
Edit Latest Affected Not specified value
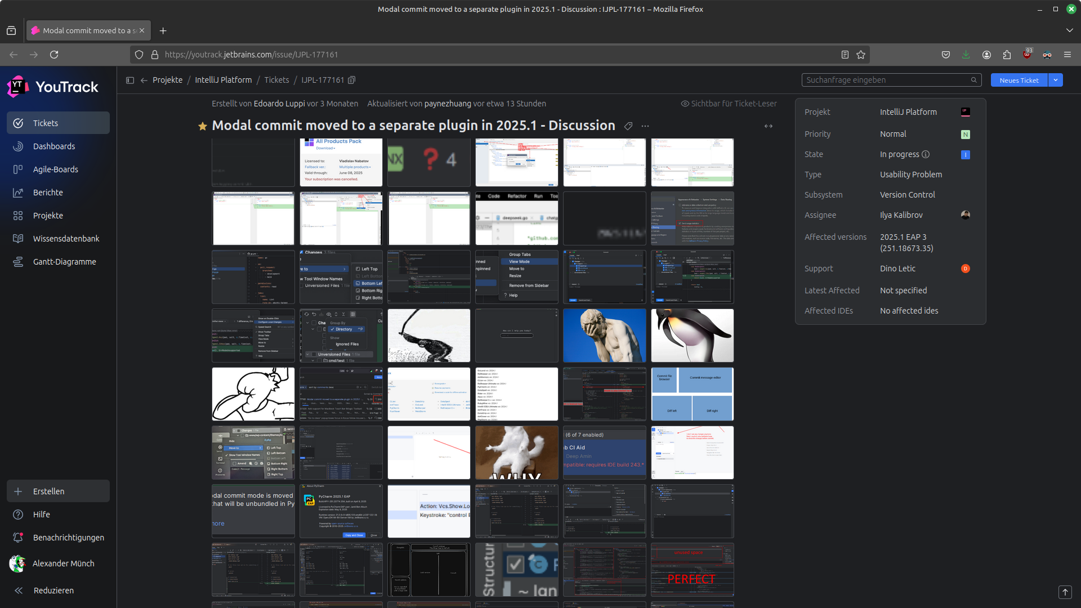(903, 290)
